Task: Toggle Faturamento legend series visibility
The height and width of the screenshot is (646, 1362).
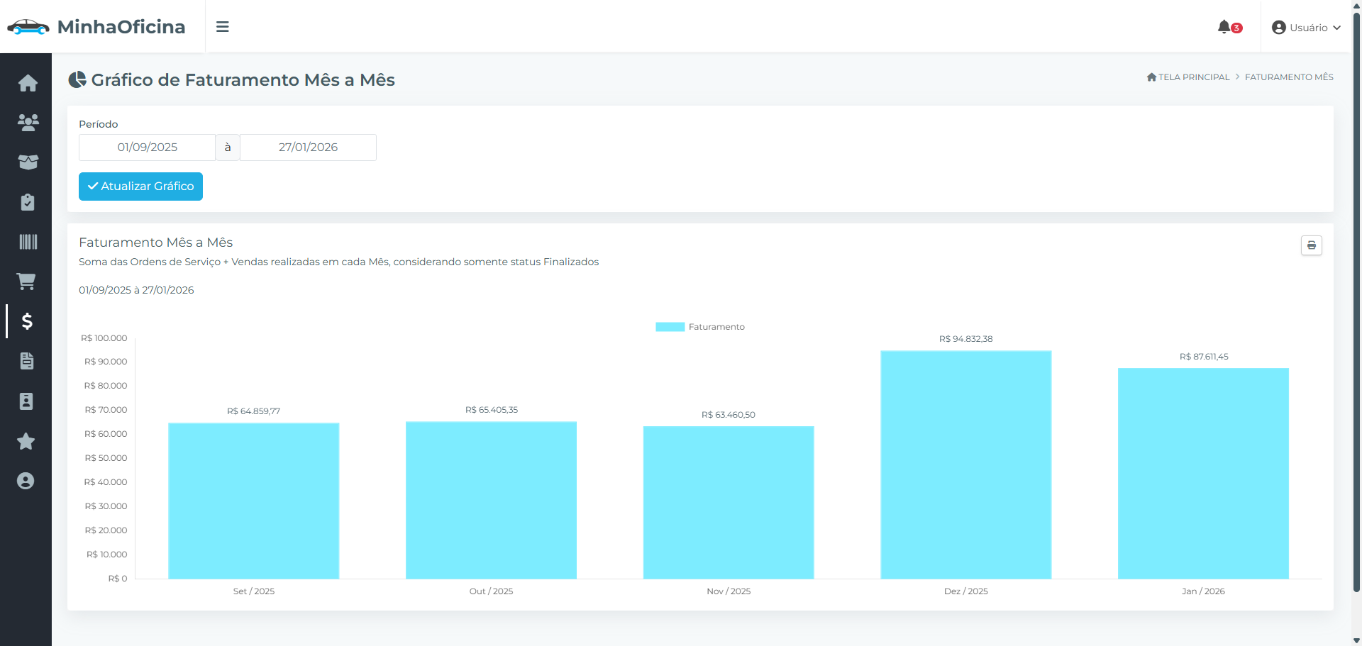Action: [700, 327]
